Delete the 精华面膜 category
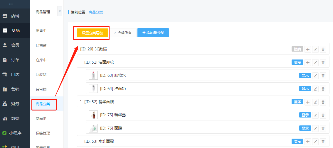Image resolution: width=333 pixels, height=148 pixels. (323, 102)
